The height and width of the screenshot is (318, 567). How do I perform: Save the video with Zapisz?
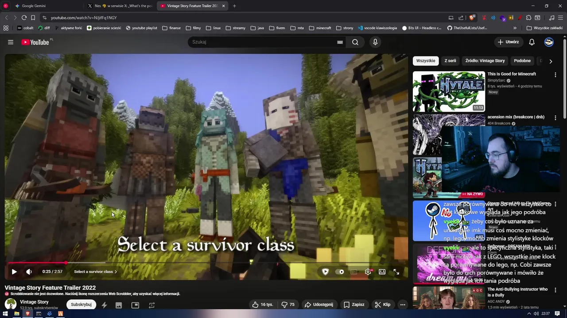354,304
